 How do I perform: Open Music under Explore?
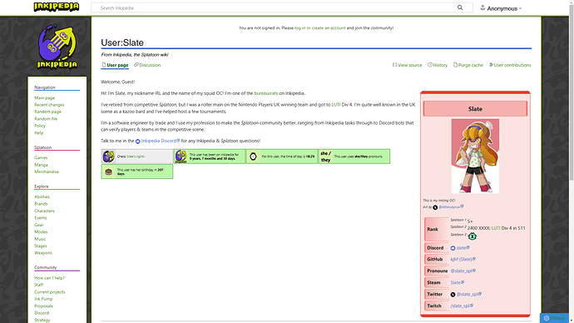[40, 239]
